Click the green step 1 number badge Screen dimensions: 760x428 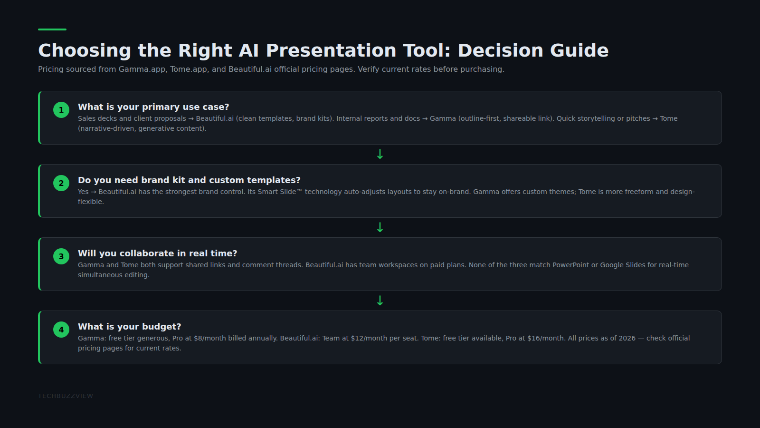(61, 110)
